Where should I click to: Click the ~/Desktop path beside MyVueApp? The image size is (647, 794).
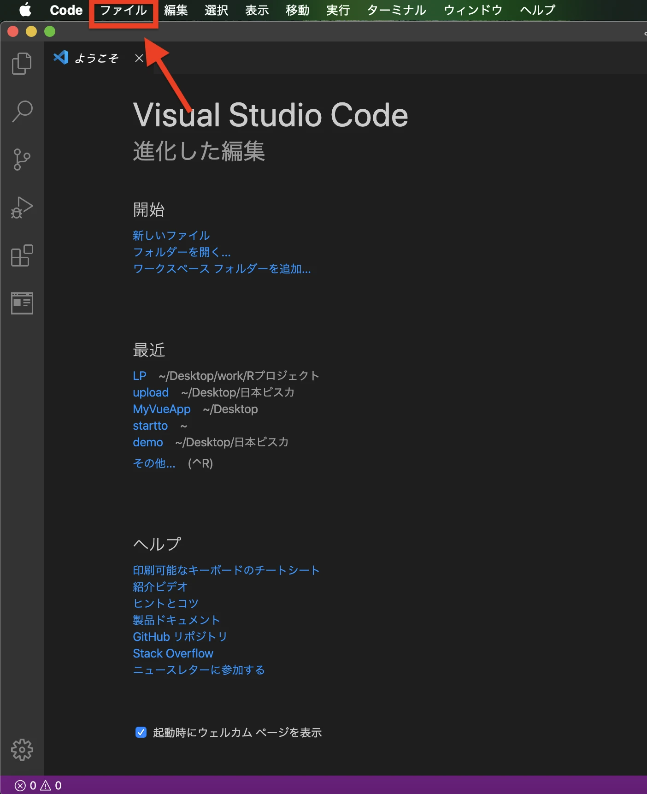(x=230, y=409)
